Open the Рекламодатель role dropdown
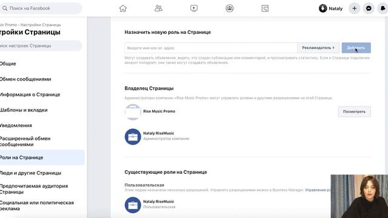 tap(318, 48)
